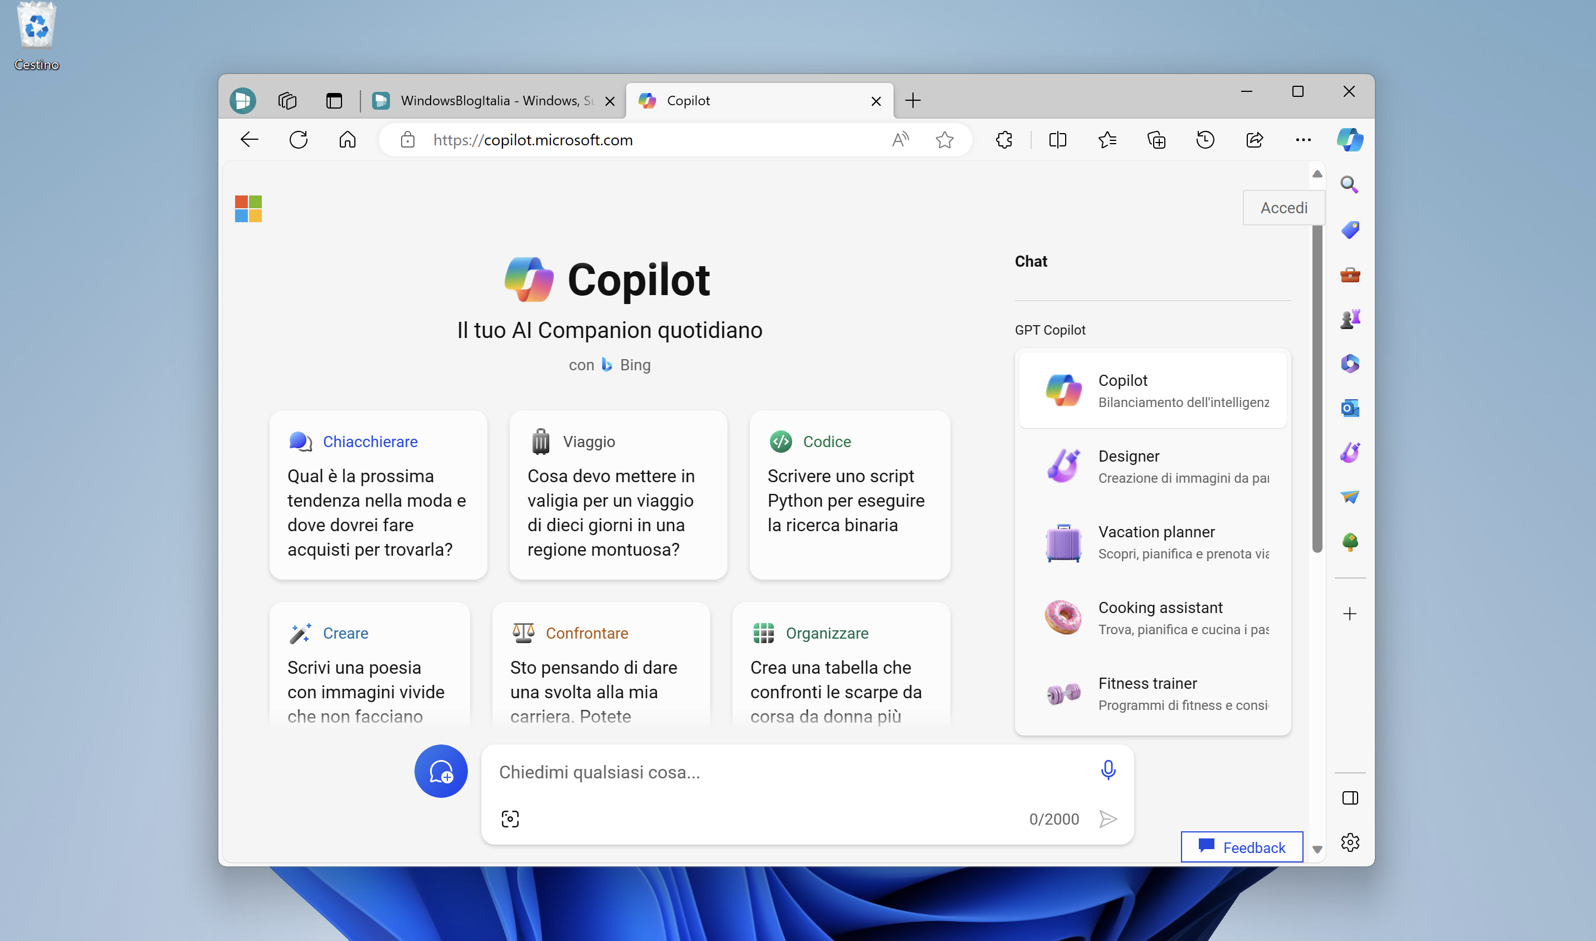This screenshot has height=941, width=1596.
Task: Close the Copilot browser tab
Action: [876, 101]
